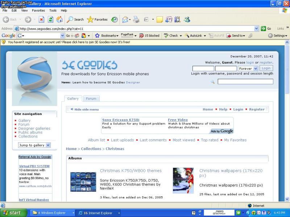290x217 pixels.
Task: Open Designer galleries in site navigation
Action: tap(34, 128)
